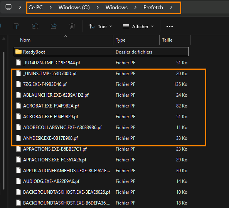Image resolution: width=229 pixels, height=208 pixels.
Task: Click scroll up arrow of left pane
Action: tap(4, 39)
